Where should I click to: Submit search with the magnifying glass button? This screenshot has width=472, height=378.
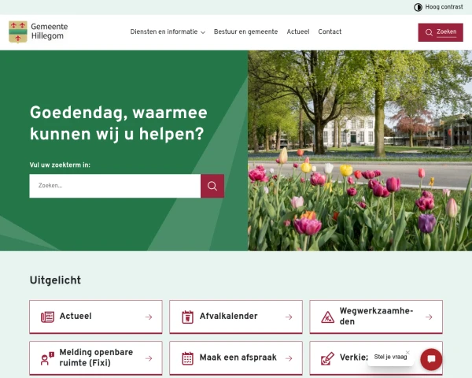[212, 186]
